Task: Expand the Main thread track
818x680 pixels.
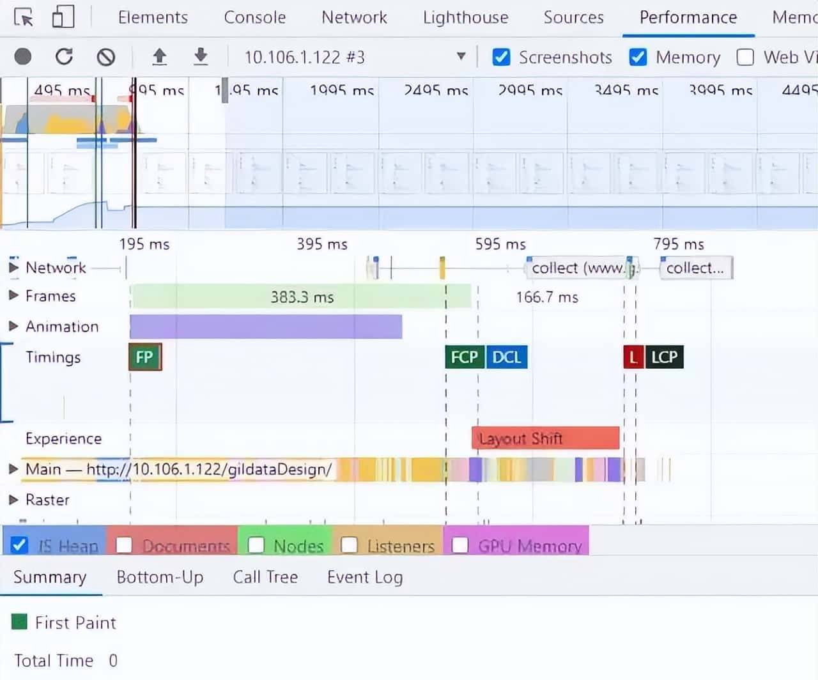Action: click(x=13, y=469)
